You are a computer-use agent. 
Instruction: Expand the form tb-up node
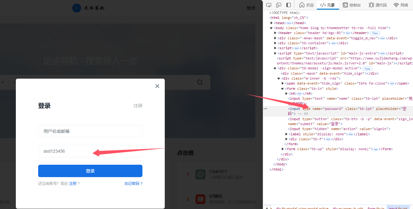click(283, 149)
